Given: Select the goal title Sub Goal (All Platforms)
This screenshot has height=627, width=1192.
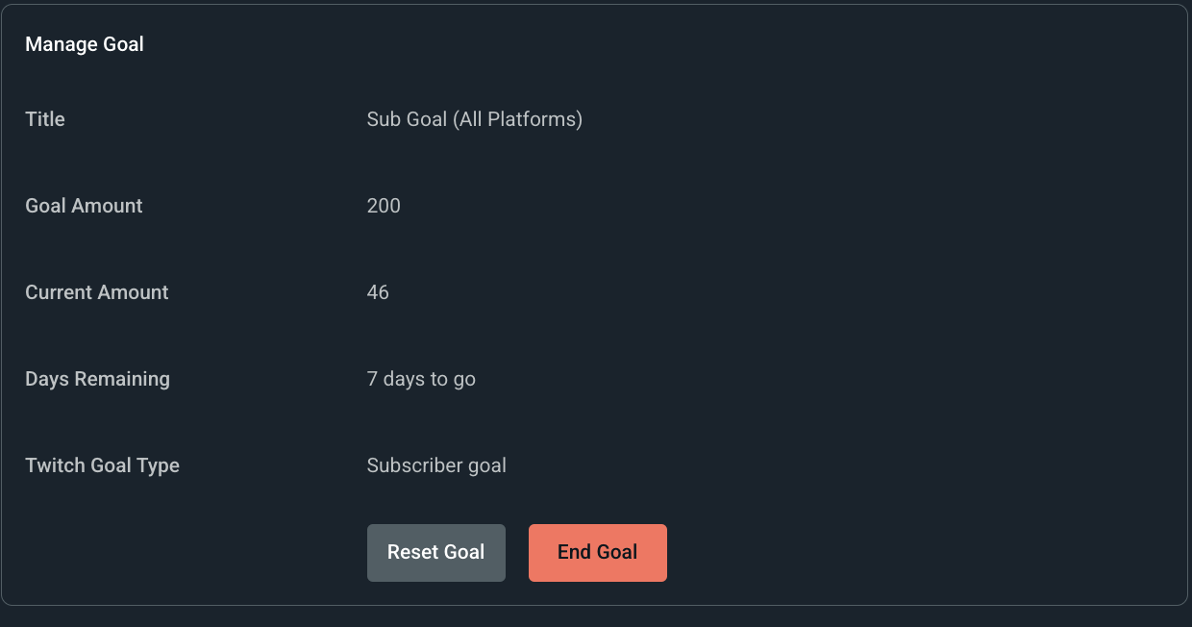Looking at the screenshot, I should pos(474,119).
